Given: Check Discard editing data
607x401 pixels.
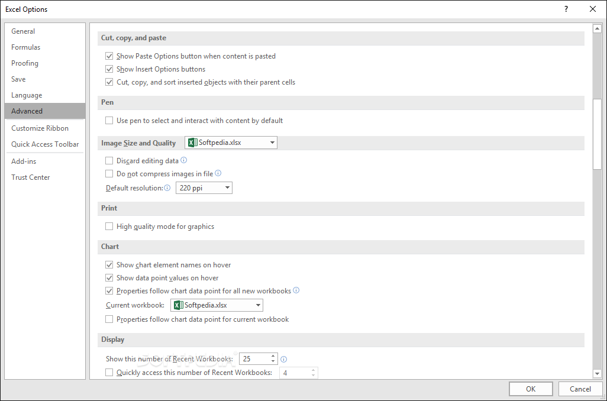Looking at the screenshot, I should [109, 161].
